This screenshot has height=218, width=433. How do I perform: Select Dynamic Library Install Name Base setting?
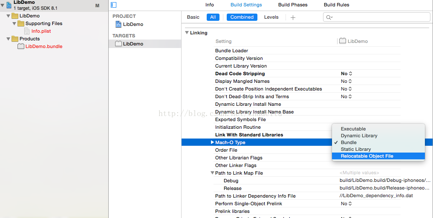[254, 112]
